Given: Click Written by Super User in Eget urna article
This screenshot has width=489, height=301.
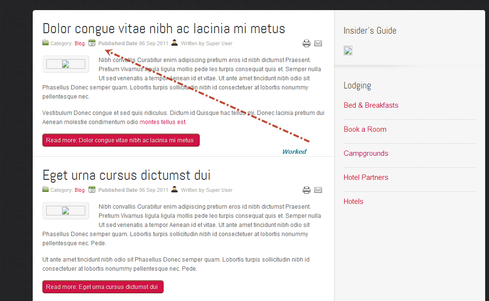Looking at the screenshot, I should (207, 190).
